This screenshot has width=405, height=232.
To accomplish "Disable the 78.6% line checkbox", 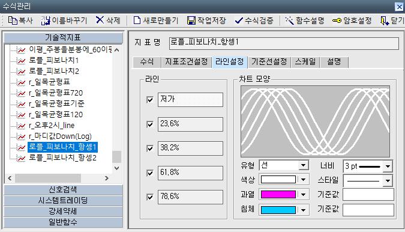I will coord(150,197).
